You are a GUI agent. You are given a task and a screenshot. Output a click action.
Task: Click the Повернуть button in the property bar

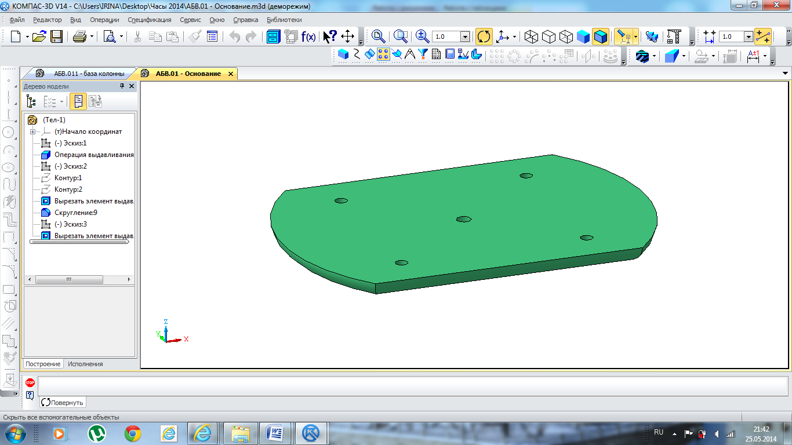[x=63, y=402]
